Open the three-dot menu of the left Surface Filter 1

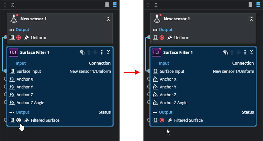tap(102, 52)
